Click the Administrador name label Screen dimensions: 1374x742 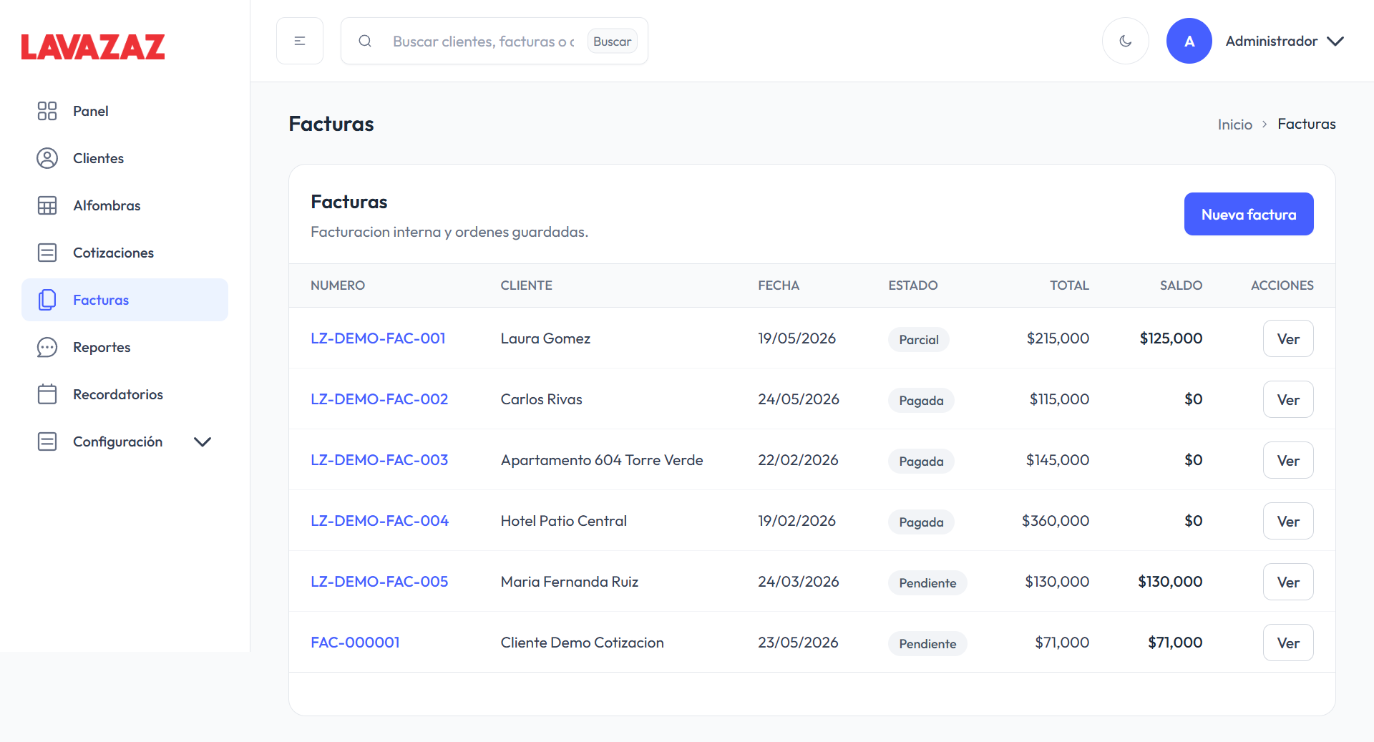(1271, 41)
